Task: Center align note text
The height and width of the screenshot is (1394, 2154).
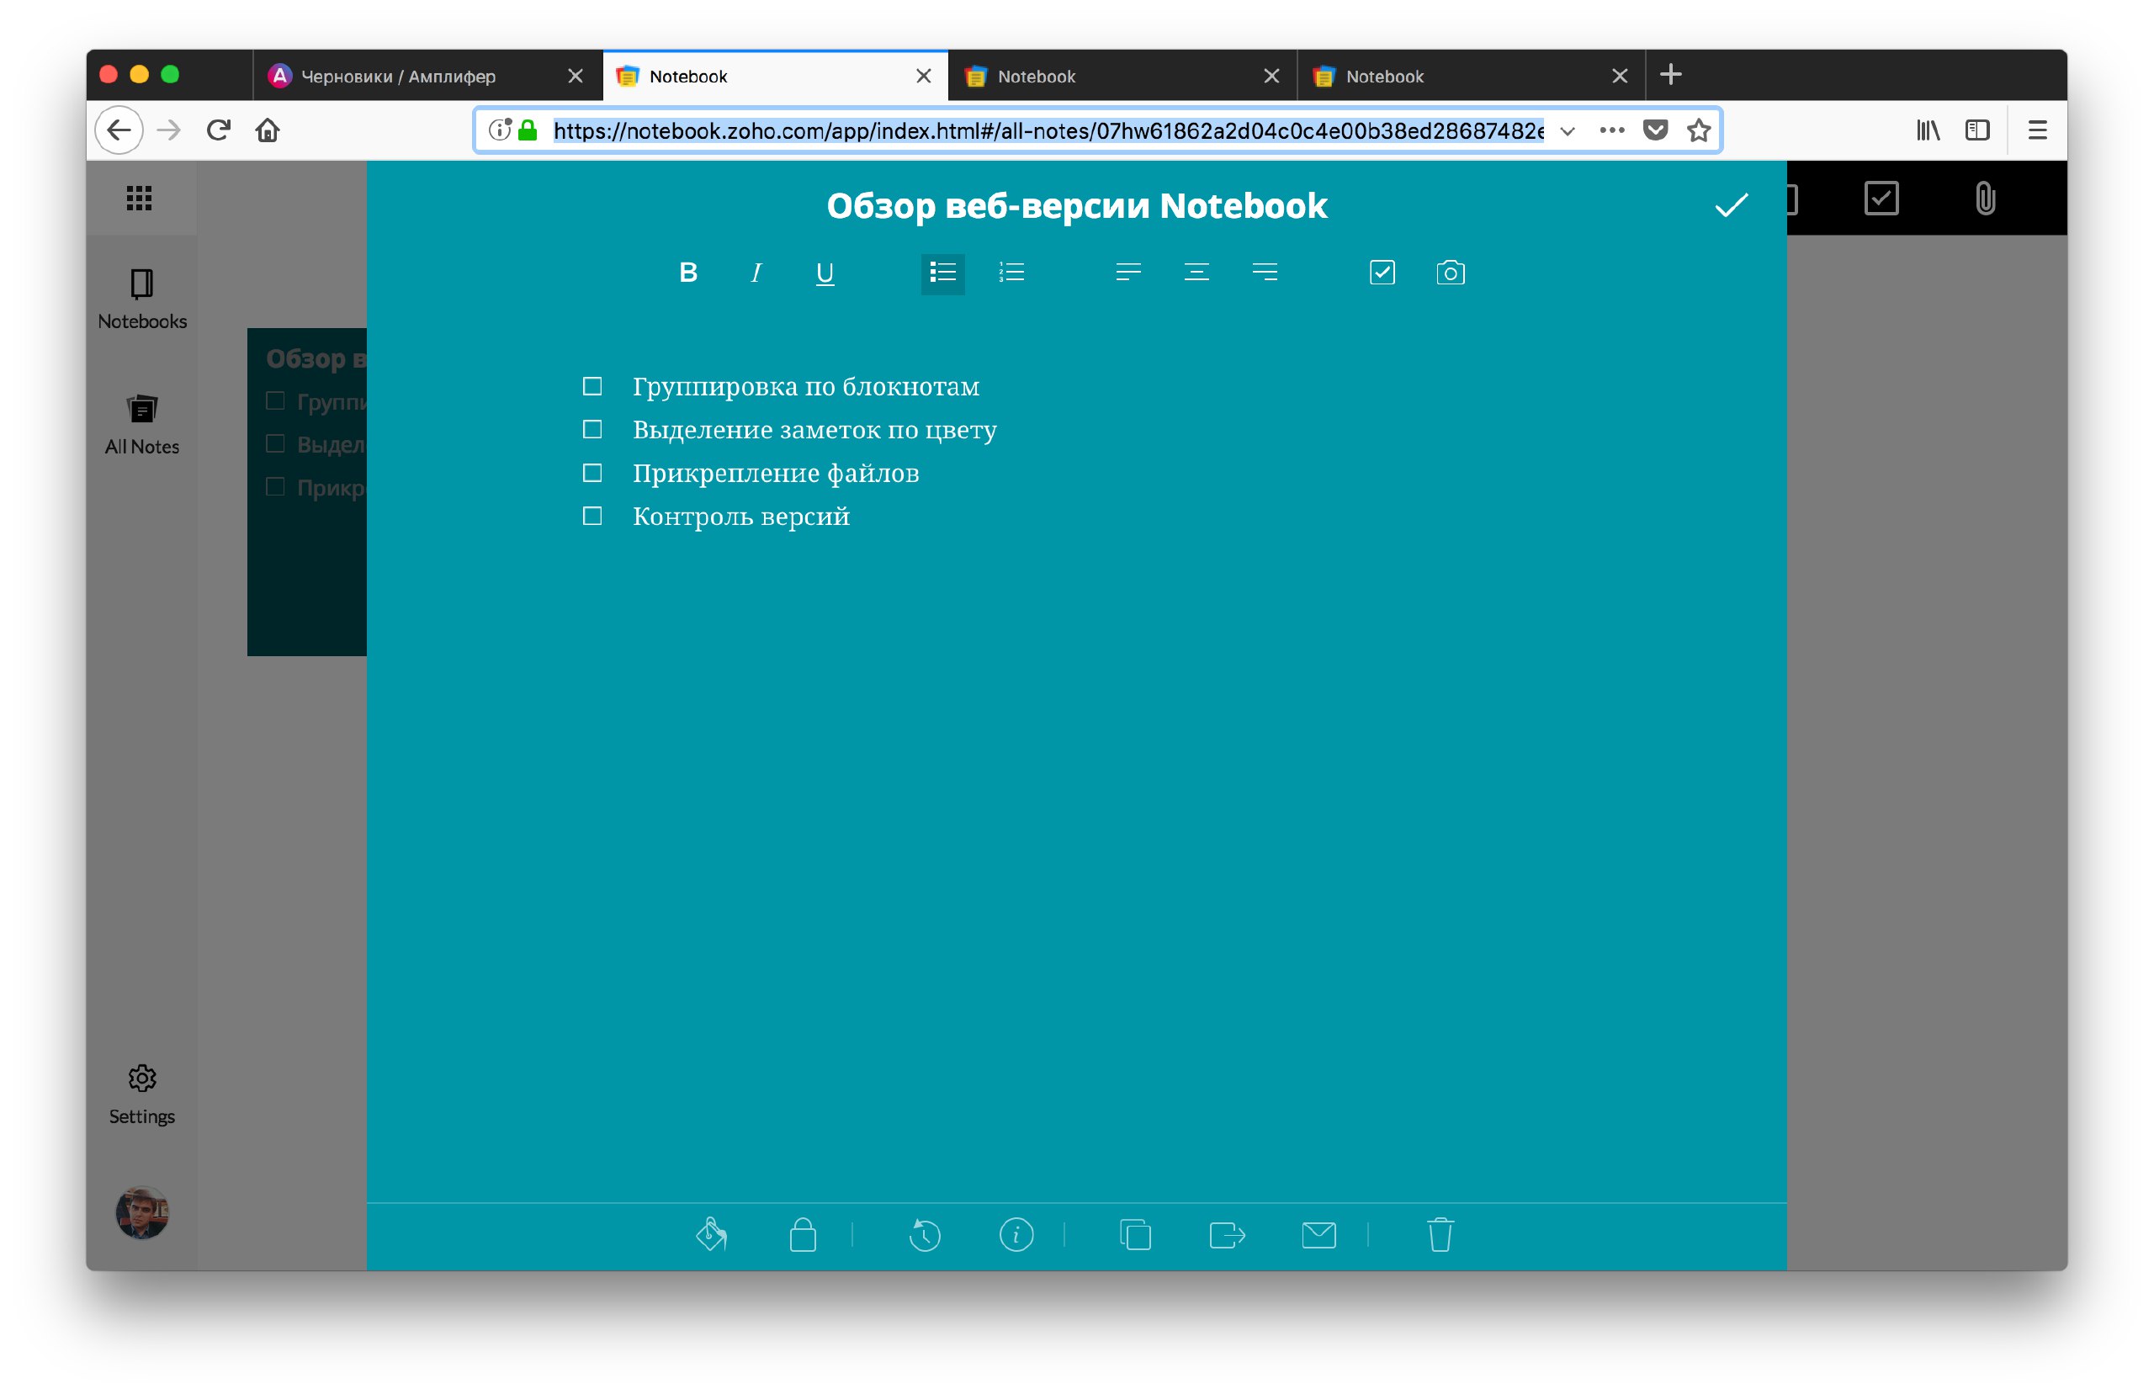Action: coord(1196,273)
